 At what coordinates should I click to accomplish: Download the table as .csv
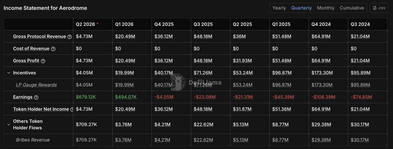click(379, 8)
